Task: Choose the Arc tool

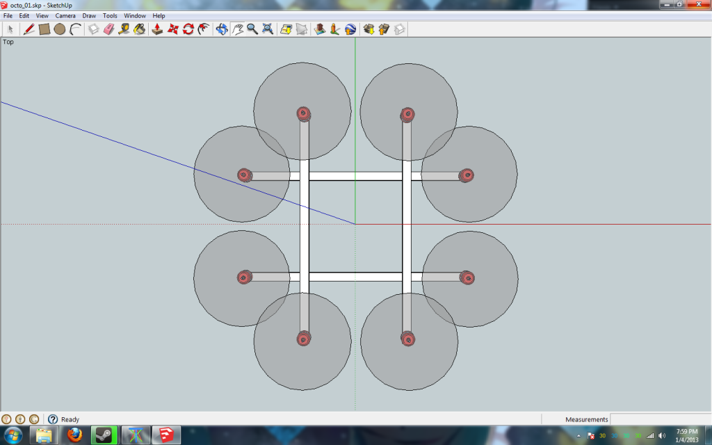Action: (73, 29)
